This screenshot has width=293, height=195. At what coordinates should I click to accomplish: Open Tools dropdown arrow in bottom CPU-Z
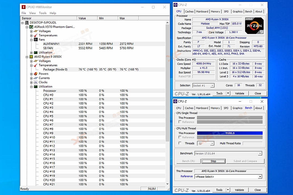(228, 190)
